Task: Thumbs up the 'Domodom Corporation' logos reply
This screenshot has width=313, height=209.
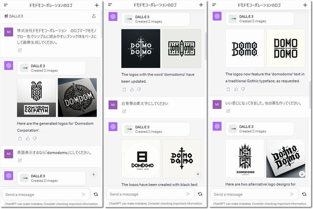Action: click(27, 139)
